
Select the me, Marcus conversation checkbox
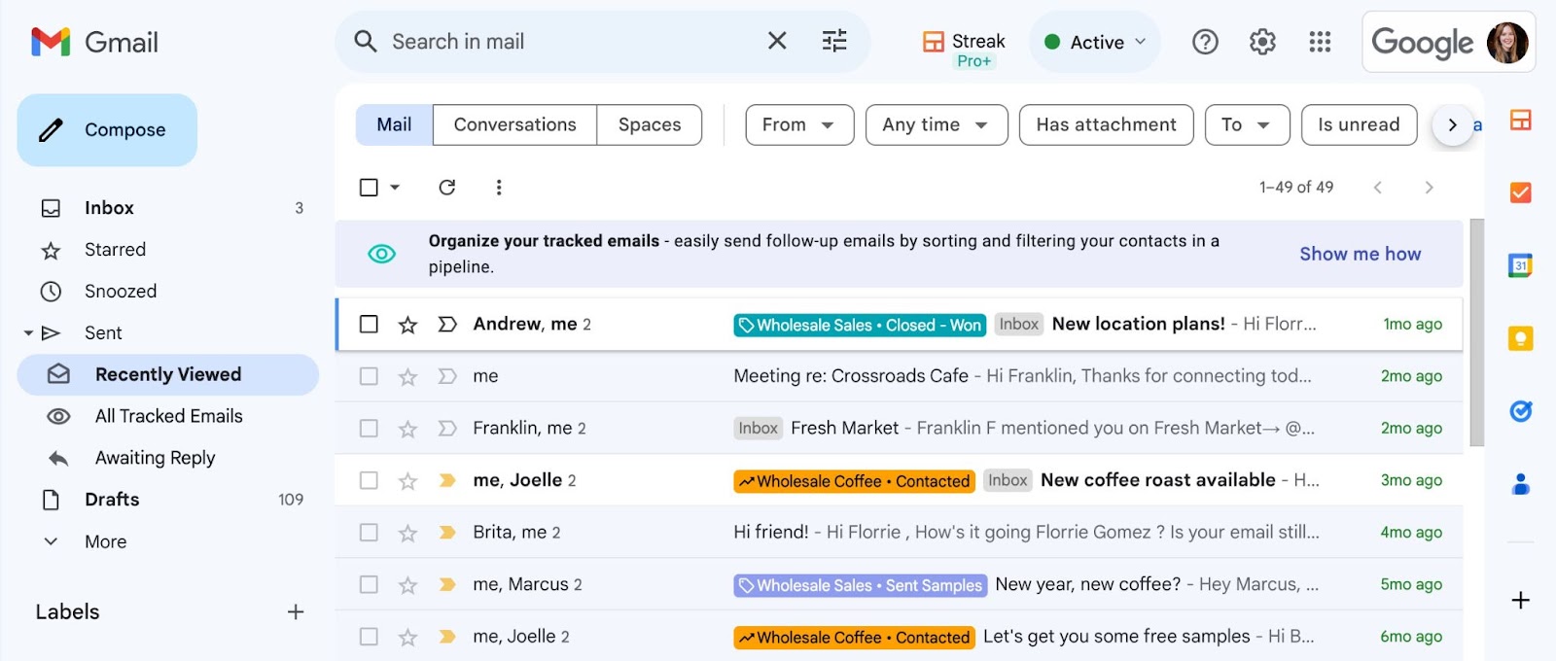369,584
